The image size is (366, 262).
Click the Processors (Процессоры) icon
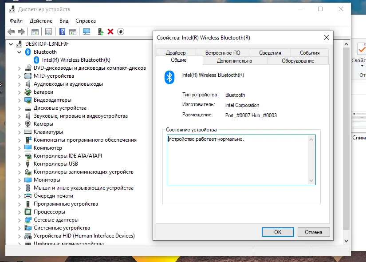tap(28, 212)
